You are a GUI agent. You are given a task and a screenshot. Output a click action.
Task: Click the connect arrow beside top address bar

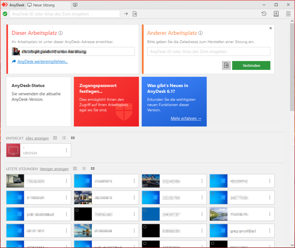126,14
